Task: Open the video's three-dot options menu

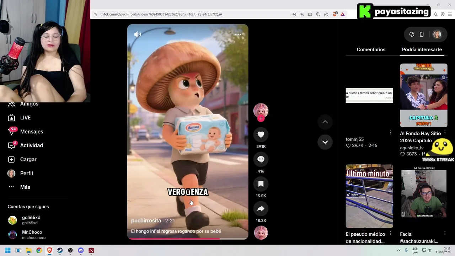Action: point(238,34)
